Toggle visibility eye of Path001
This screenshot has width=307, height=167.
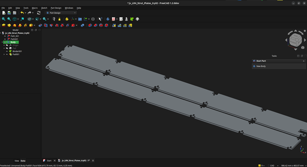click(x=5, y=39)
